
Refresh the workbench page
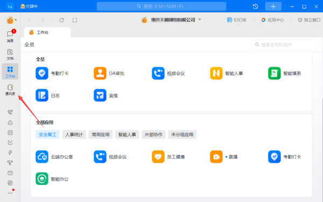coord(61,20)
